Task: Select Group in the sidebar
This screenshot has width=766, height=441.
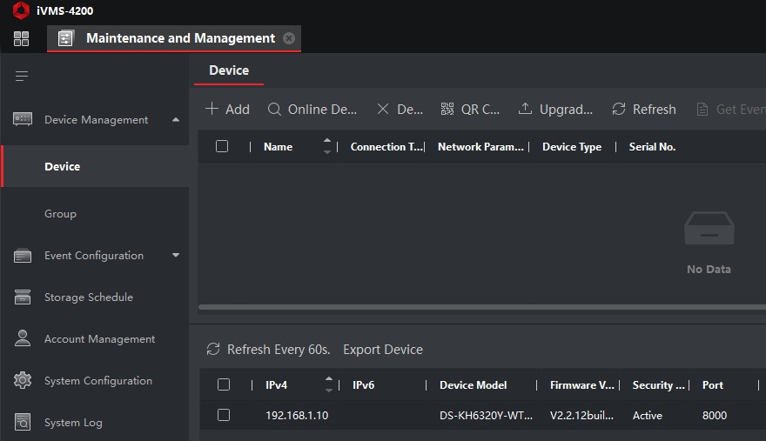Action: (x=61, y=214)
